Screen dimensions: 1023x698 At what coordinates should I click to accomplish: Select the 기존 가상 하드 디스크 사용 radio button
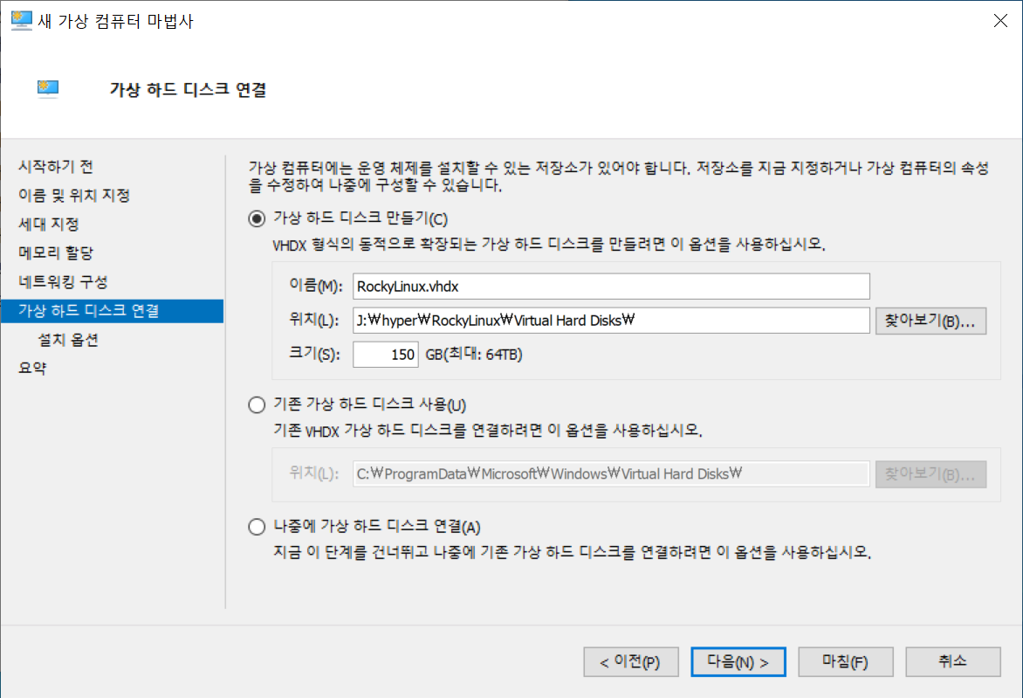click(x=257, y=404)
